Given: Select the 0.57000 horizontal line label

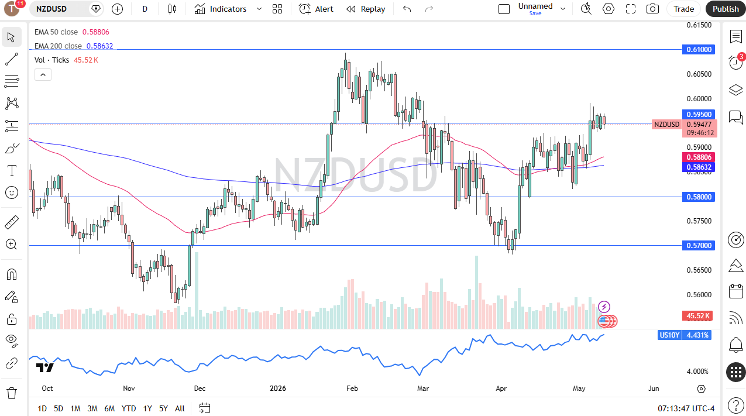Looking at the screenshot, I should tap(699, 246).
